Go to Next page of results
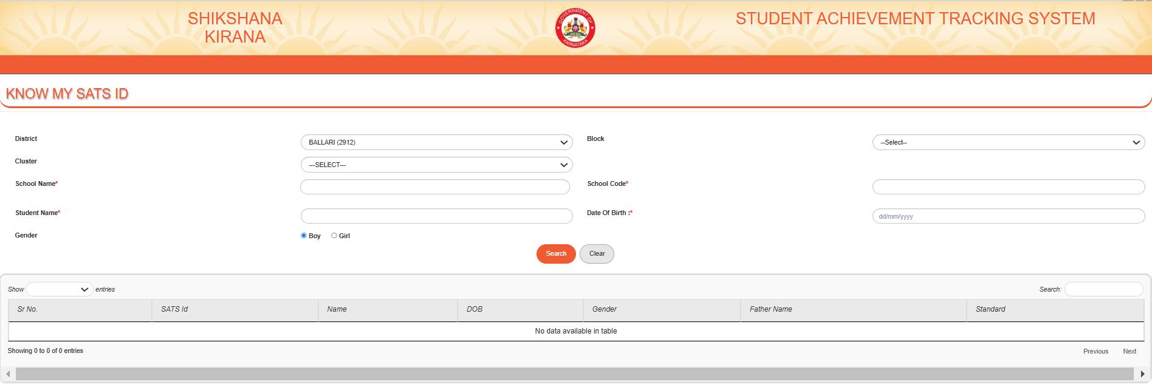The width and height of the screenshot is (1152, 387). (x=1129, y=351)
